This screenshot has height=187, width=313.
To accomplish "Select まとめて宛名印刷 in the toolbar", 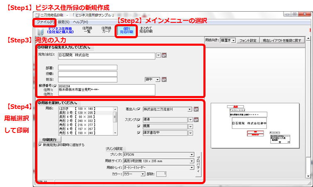I will (146, 30).
